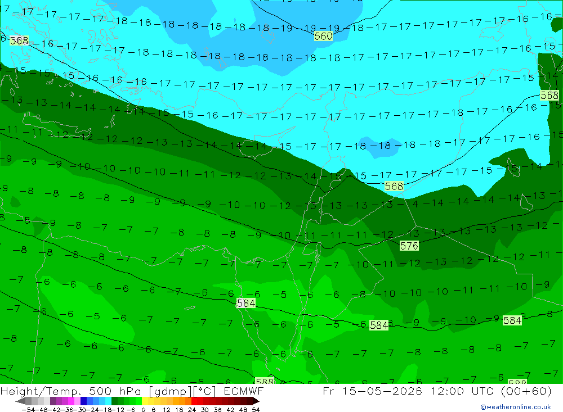This screenshot has height=412, width=563.
Task: Open the weatheronline.co.uk copyright link
Action: pos(516,407)
